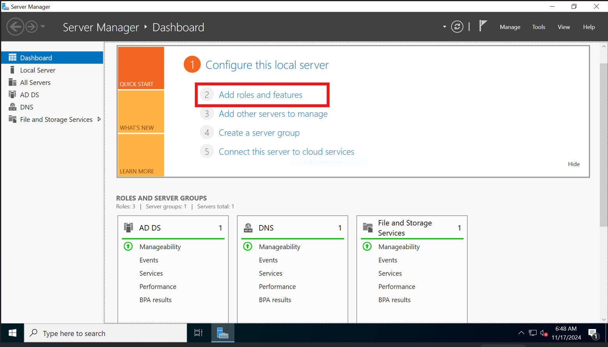Click the taskbar search box

(x=106, y=333)
